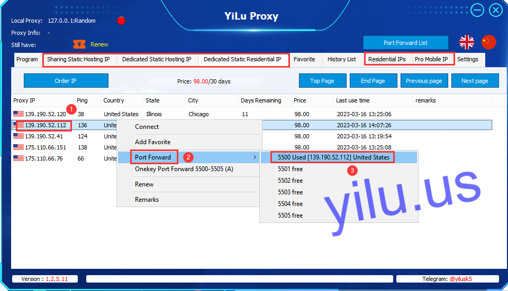The image size is (508, 291).
Task: Choose Add Favorite from the context menu
Action: [189, 142]
